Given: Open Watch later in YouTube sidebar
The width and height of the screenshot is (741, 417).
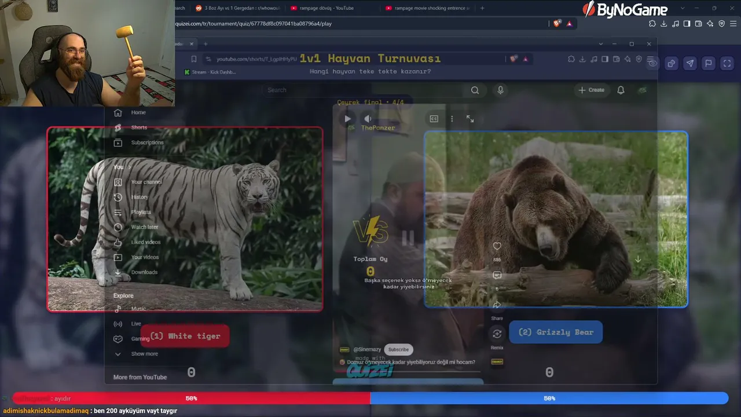Looking at the screenshot, I should [137, 227].
